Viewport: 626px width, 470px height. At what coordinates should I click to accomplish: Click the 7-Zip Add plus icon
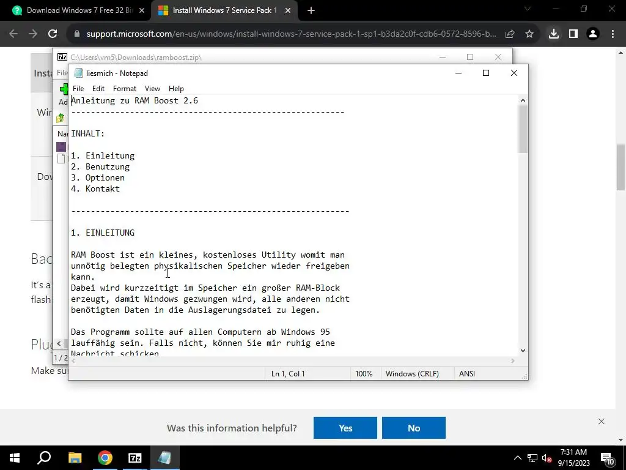[x=64, y=89]
